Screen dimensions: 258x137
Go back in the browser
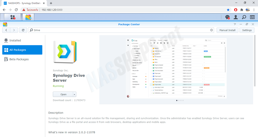4,10
